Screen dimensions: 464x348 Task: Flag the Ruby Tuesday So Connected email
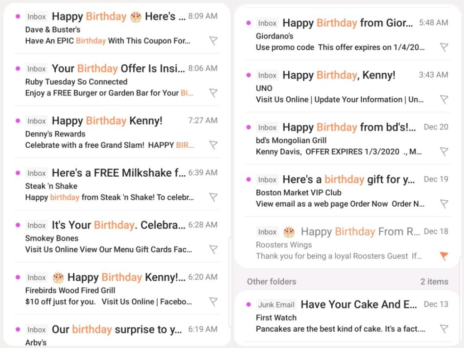coord(213,93)
